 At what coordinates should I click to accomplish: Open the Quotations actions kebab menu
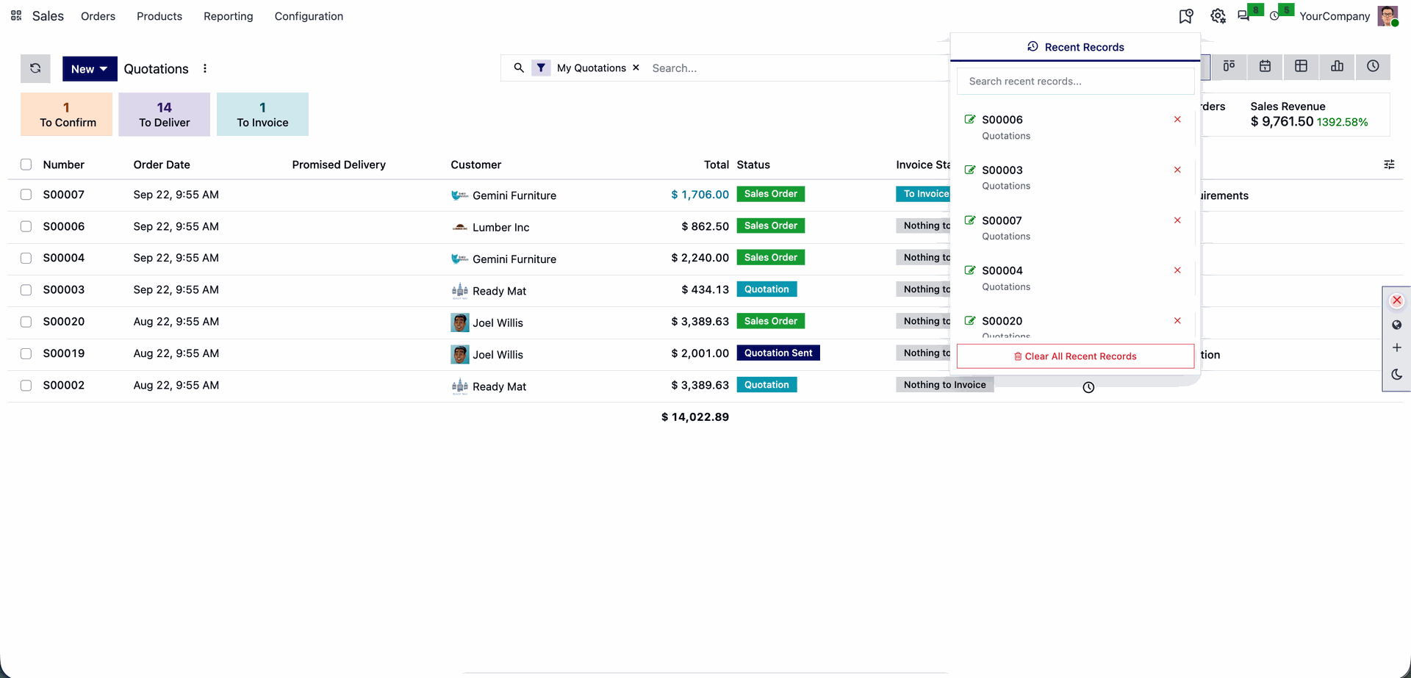(x=205, y=68)
